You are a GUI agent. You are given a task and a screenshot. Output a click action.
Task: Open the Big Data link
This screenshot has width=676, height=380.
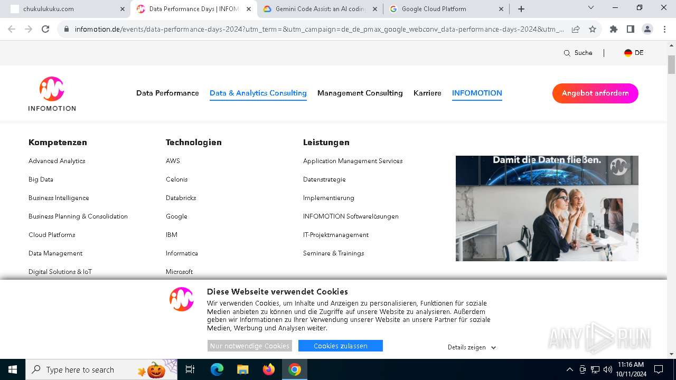click(41, 179)
